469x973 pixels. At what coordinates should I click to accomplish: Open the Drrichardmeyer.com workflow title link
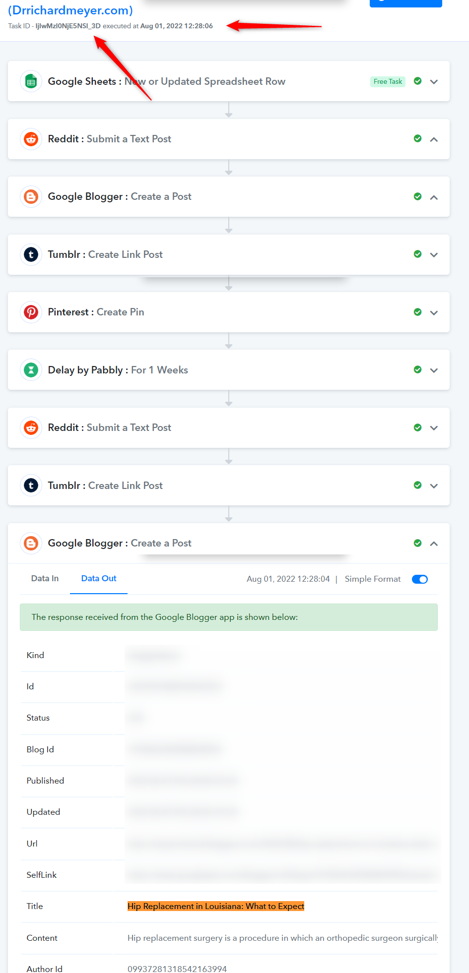tap(70, 10)
